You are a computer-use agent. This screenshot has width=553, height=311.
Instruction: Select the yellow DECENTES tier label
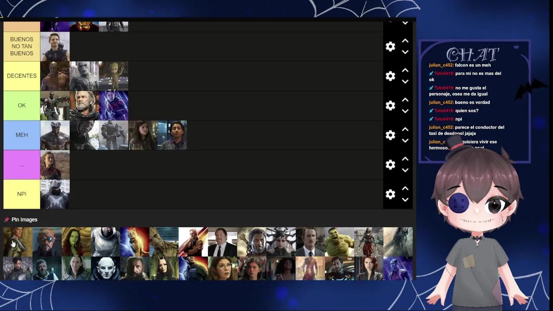click(x=22, y=76)
